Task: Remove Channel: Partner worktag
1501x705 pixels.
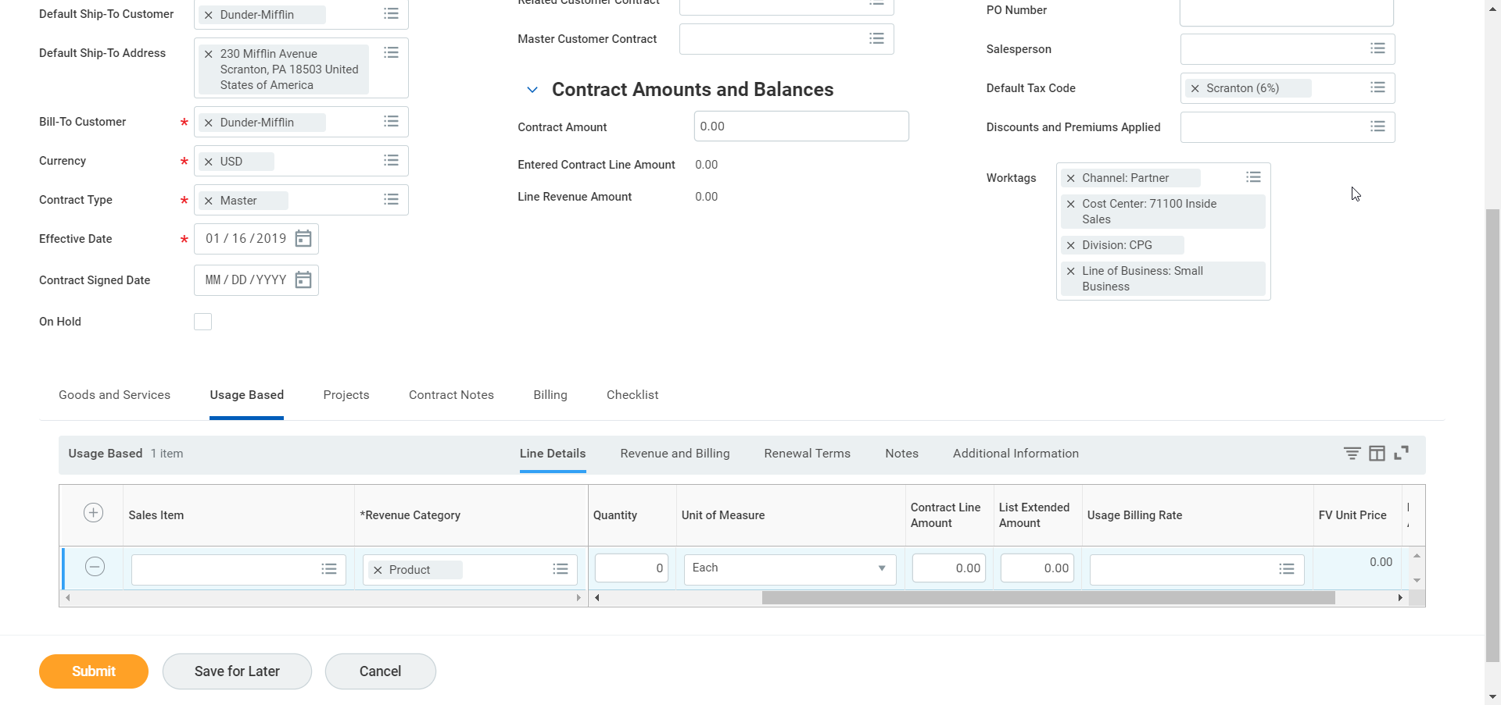Action: [1071, 178]
